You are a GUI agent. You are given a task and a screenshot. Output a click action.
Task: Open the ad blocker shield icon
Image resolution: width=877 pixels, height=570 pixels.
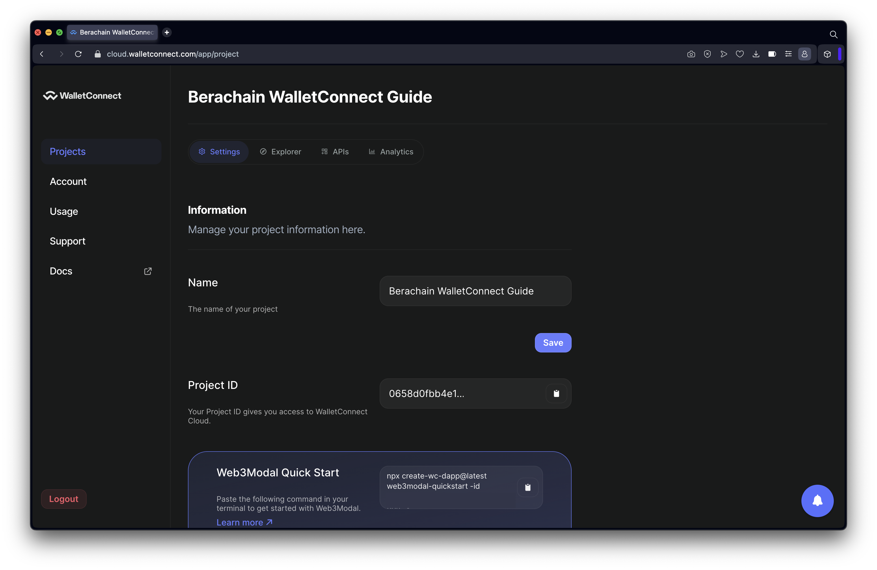[x=707, y=54]
